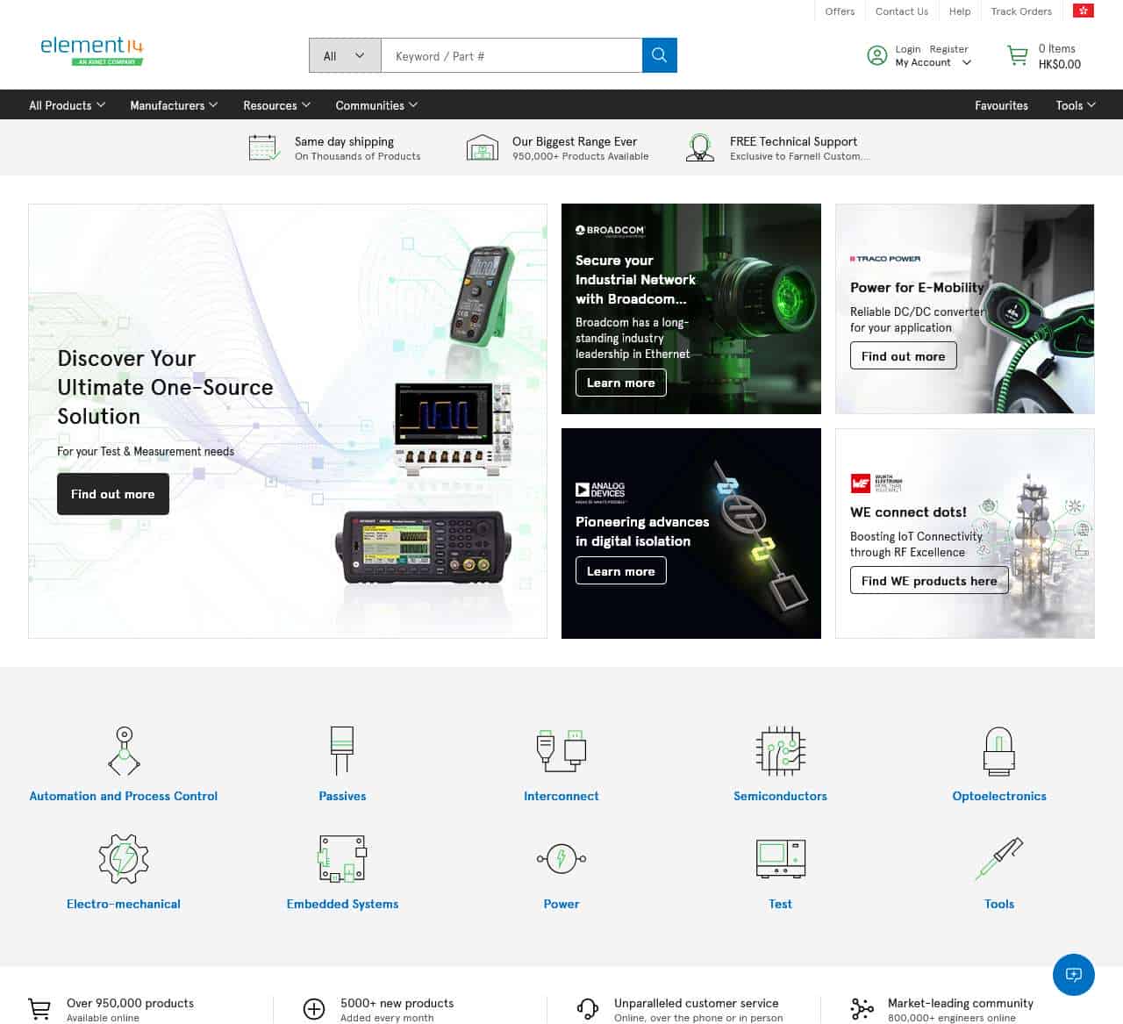This screenshot has height=1024, width=1123.
Task: Open the Contact Us top link
Action: pos(901,11)
